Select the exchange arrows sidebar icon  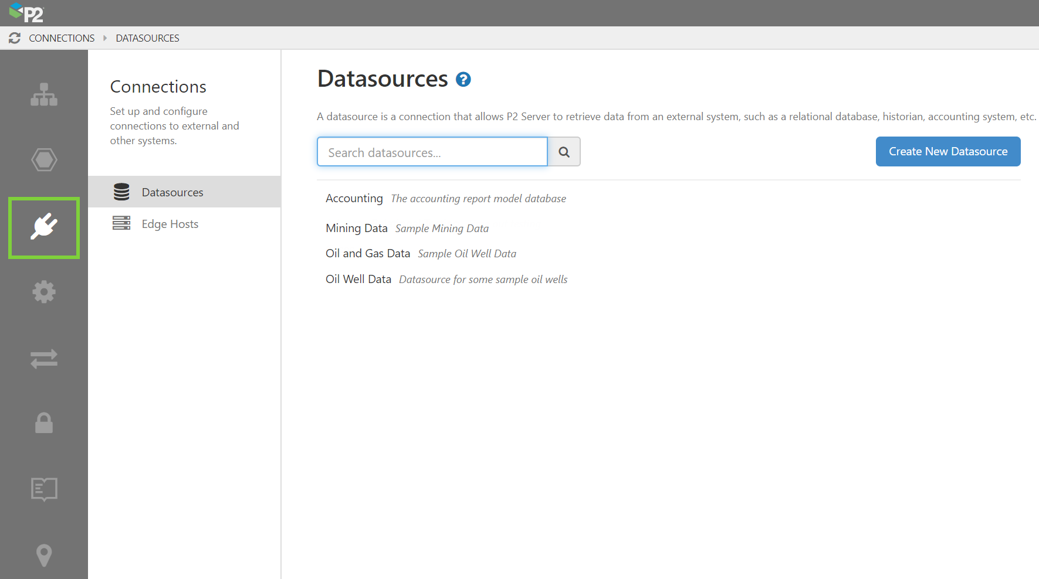[44, 358]
